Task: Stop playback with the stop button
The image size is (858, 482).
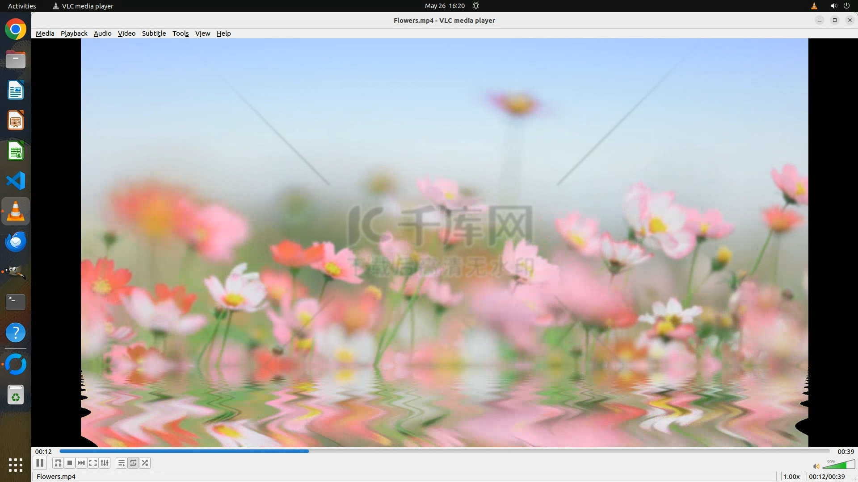Action: [x=70, y=463]
